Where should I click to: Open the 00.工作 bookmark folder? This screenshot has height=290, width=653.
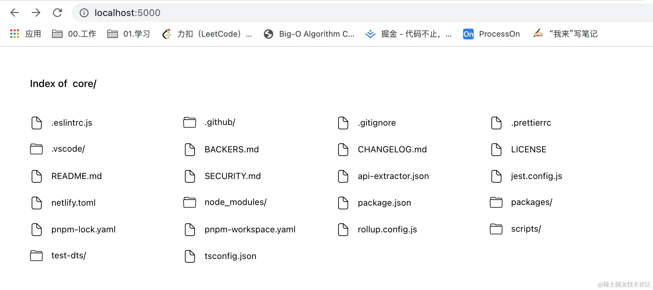pyautogui.click(x=74, y=34)
